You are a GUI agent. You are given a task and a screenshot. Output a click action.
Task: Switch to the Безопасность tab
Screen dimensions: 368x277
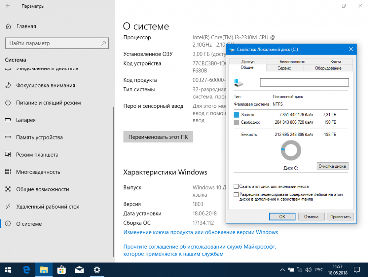tap(293, 62)
